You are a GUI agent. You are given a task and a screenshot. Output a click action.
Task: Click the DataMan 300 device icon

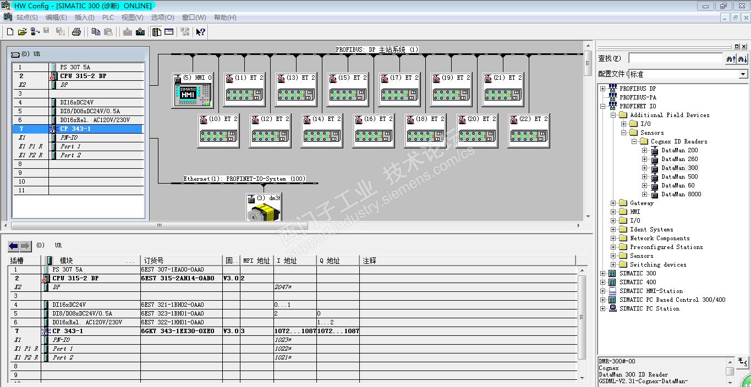click(x=654, y=168)
